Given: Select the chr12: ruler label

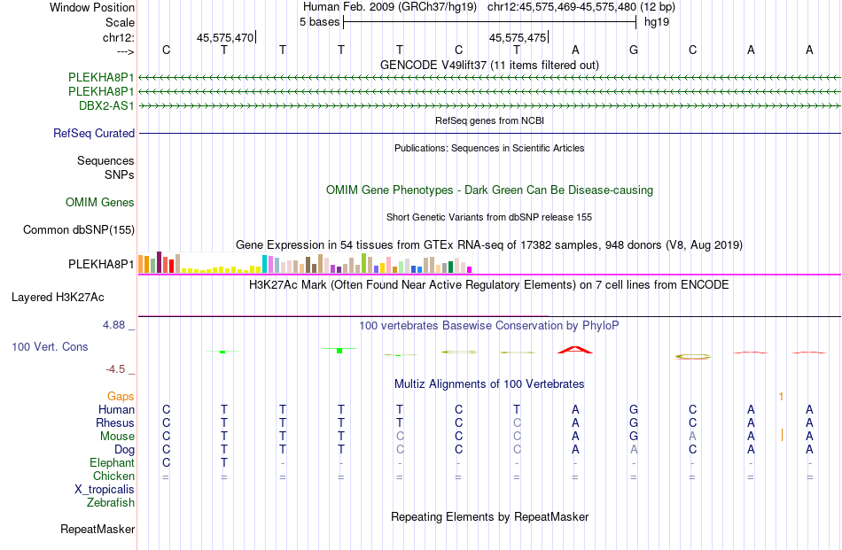Looking at the screenshot, I should (119, 37).
